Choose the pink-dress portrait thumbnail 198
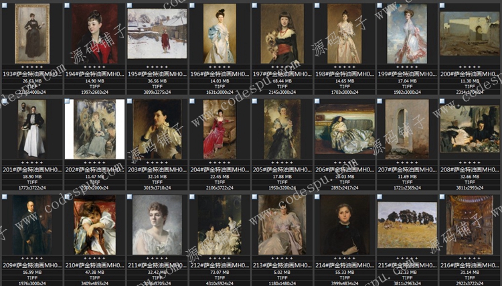The height and width of the screenshot is (286, 502). pyautogui.click(x=345, y=33)
